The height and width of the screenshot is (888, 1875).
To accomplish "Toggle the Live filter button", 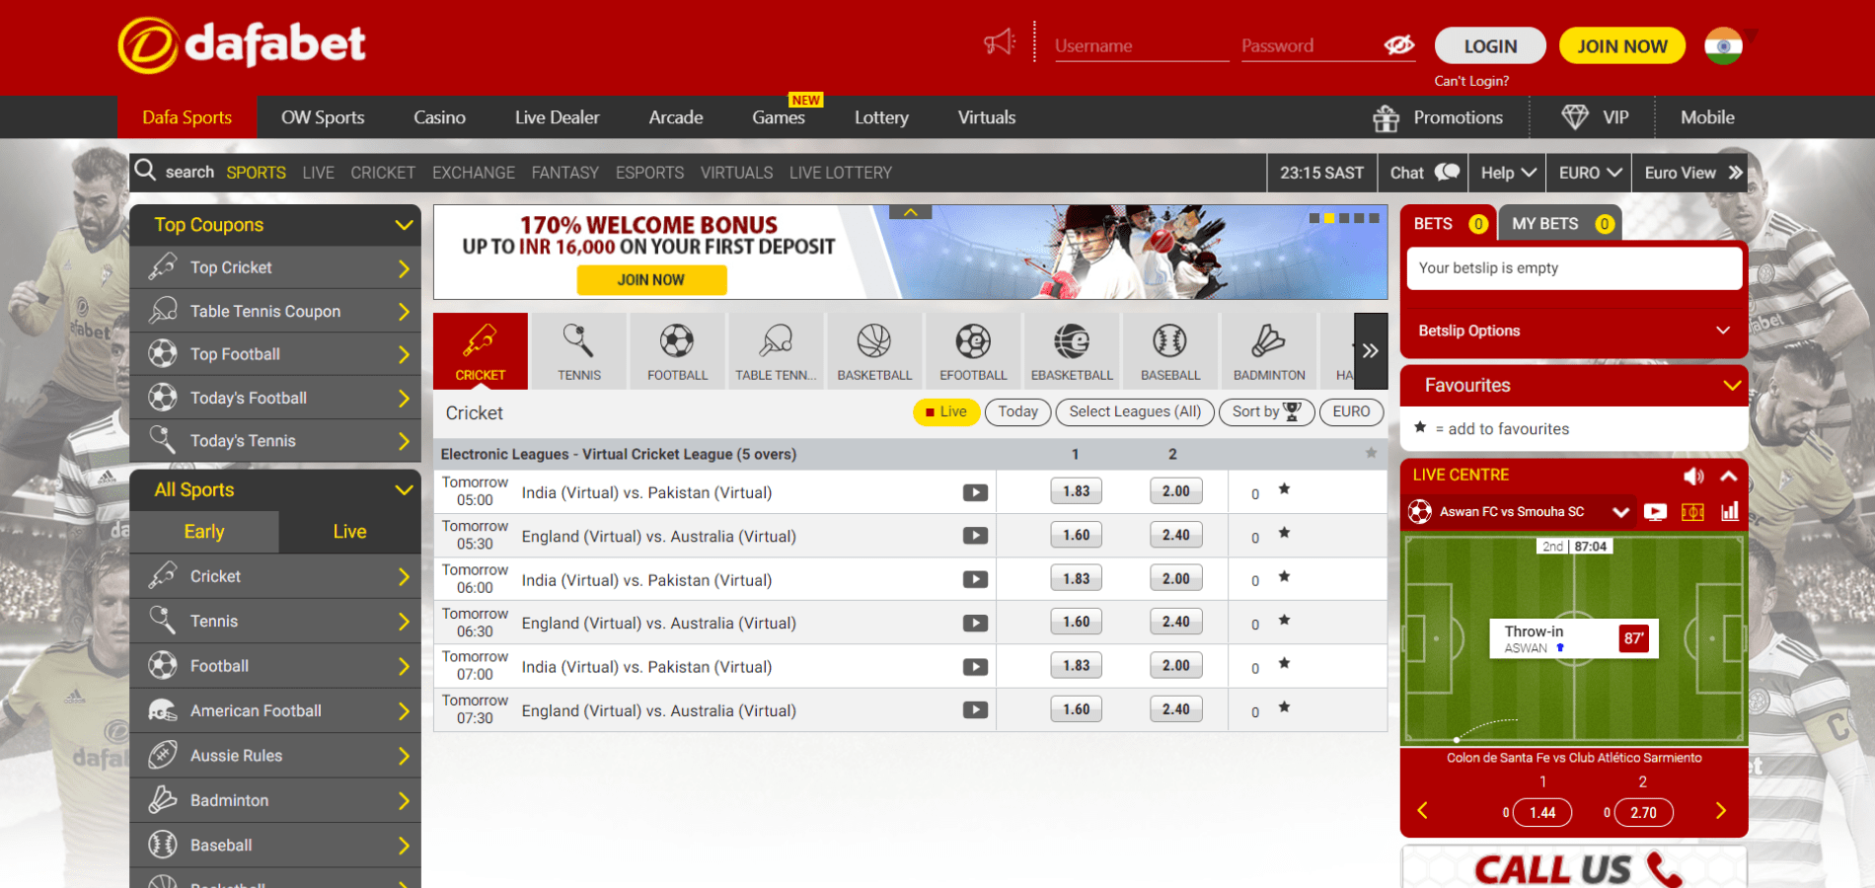I will click(945, 411).
